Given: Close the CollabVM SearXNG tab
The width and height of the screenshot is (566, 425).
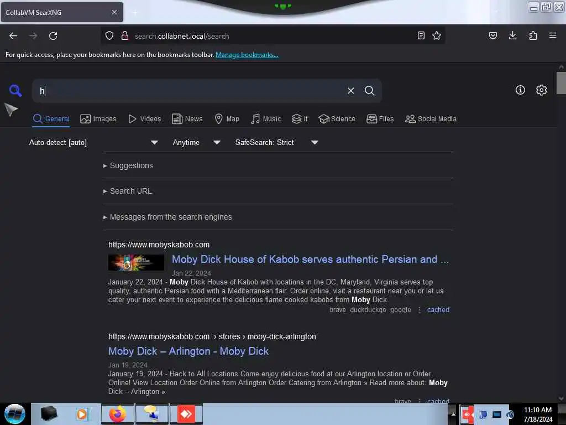Looking at the screenshot, I should point(114,12).
